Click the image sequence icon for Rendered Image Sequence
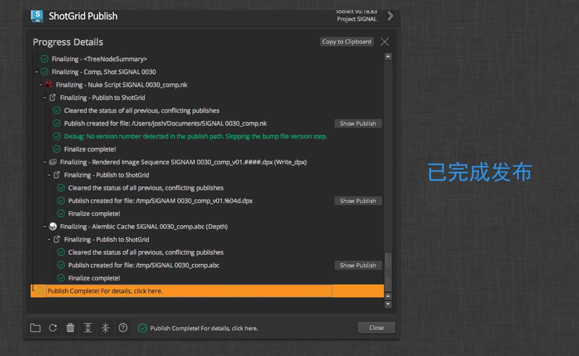This screenshot has height=356, width=579. [x=53, y=162]
